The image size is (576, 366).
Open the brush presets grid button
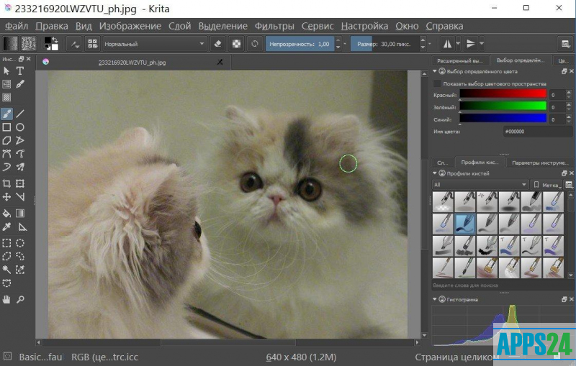(93, 44)
